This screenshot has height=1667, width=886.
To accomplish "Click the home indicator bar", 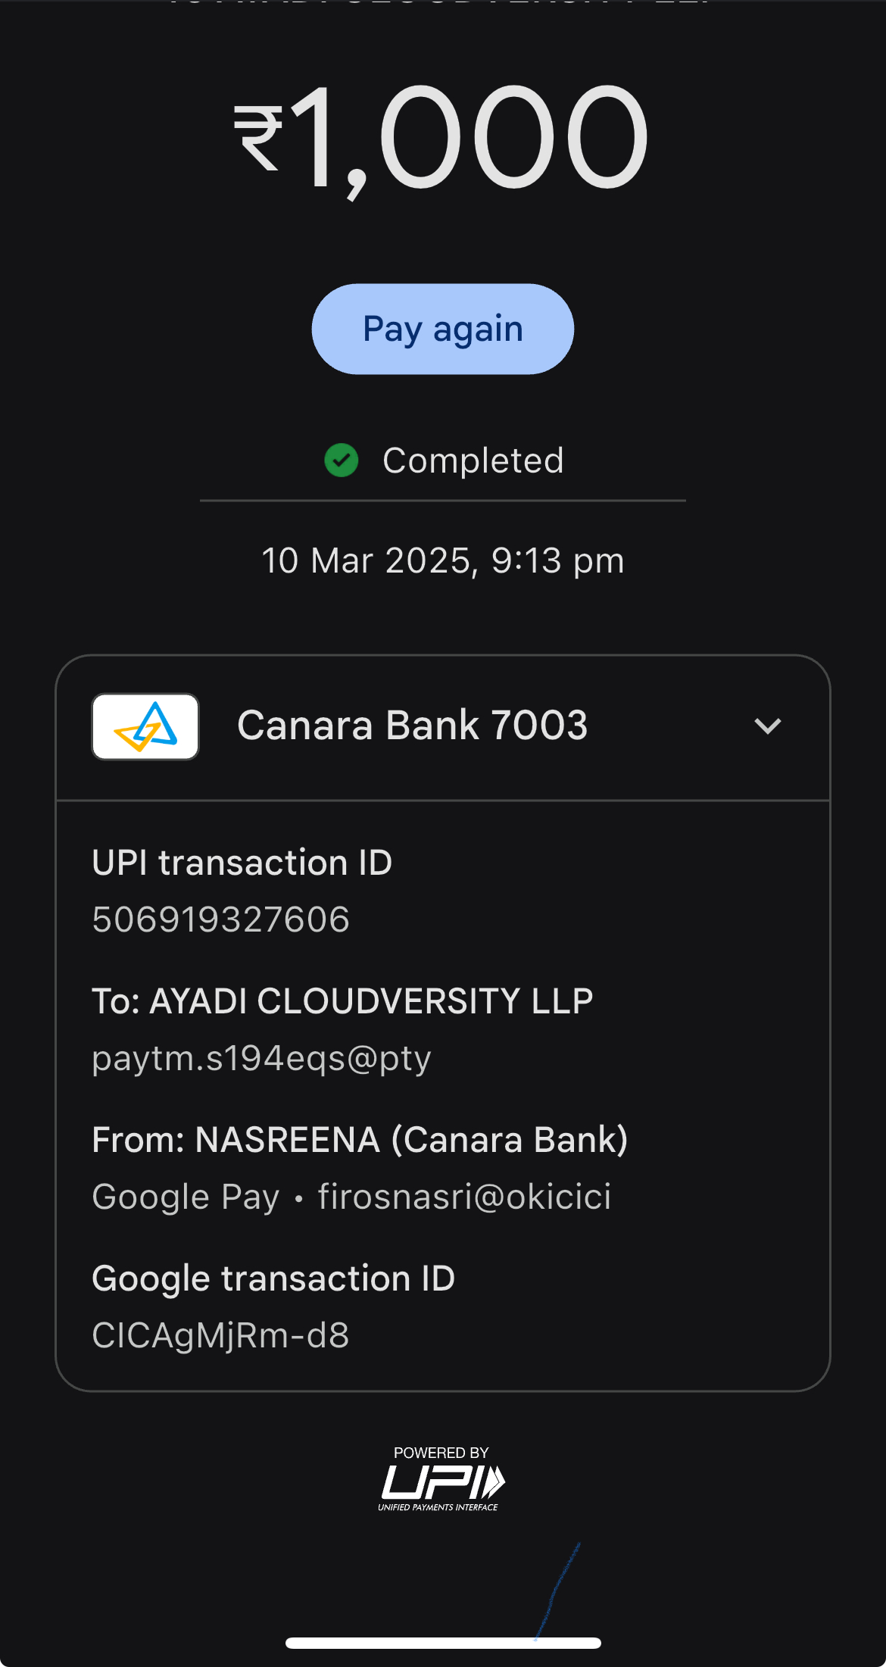I will tap(443, 1643).
